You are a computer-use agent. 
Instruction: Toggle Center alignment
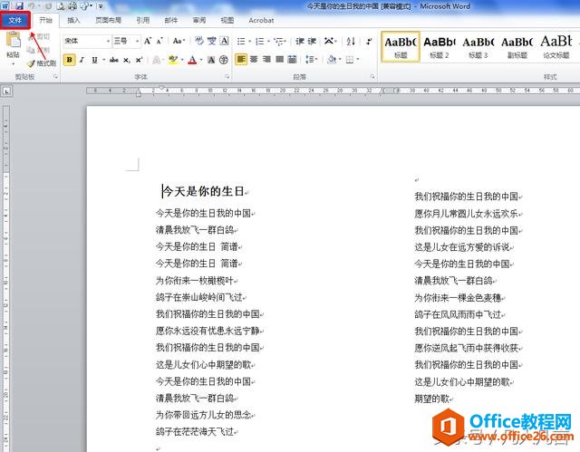[254, 59]
